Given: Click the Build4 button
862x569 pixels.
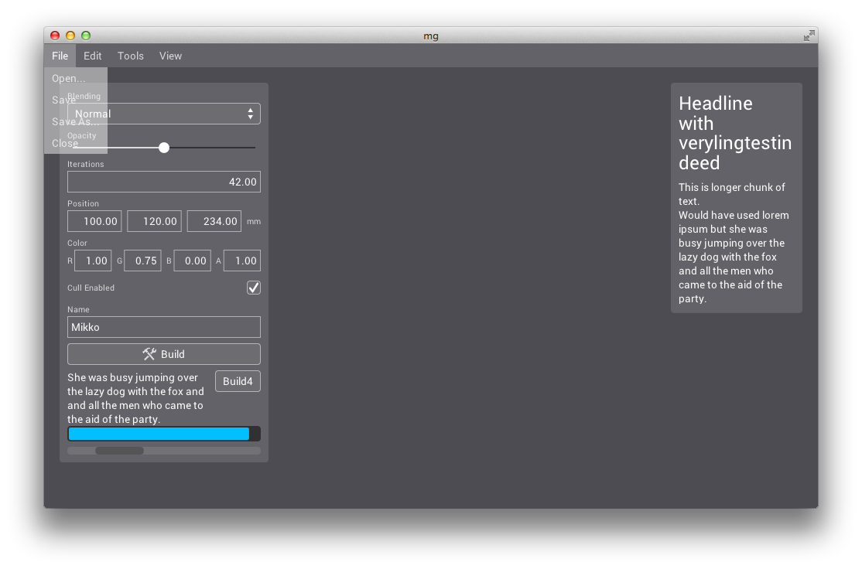Looking at the screenshot, I should pyautogui.click(x=238, y=381).
